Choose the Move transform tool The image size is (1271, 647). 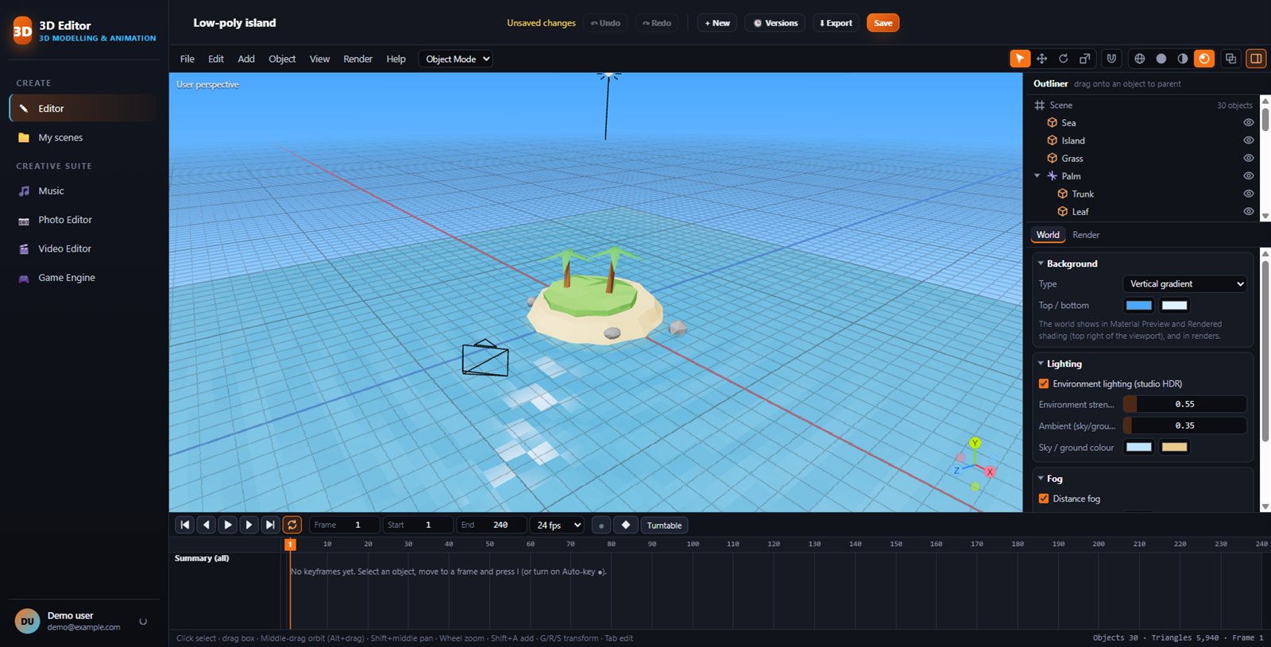click(x=1041, y=59)
